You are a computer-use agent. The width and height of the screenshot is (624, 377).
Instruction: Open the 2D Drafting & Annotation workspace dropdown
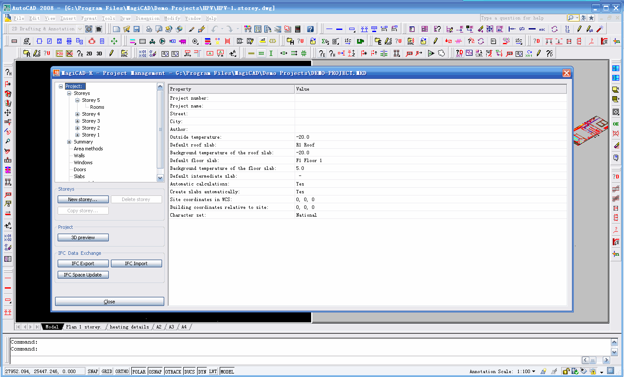(80, 29)
